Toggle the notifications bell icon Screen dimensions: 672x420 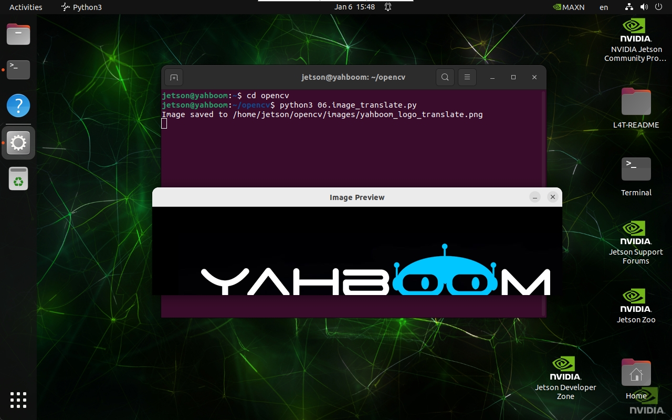[388, 7]
